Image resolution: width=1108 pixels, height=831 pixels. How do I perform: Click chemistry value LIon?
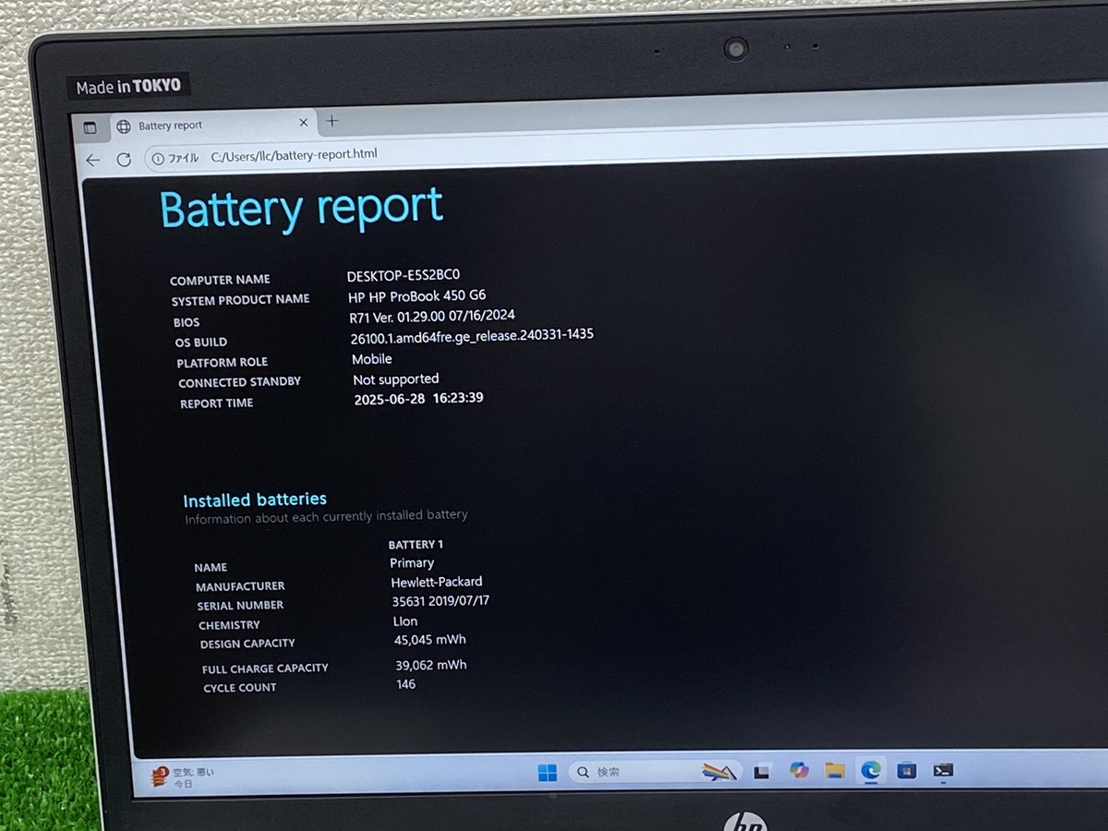(x=405, y=621)
